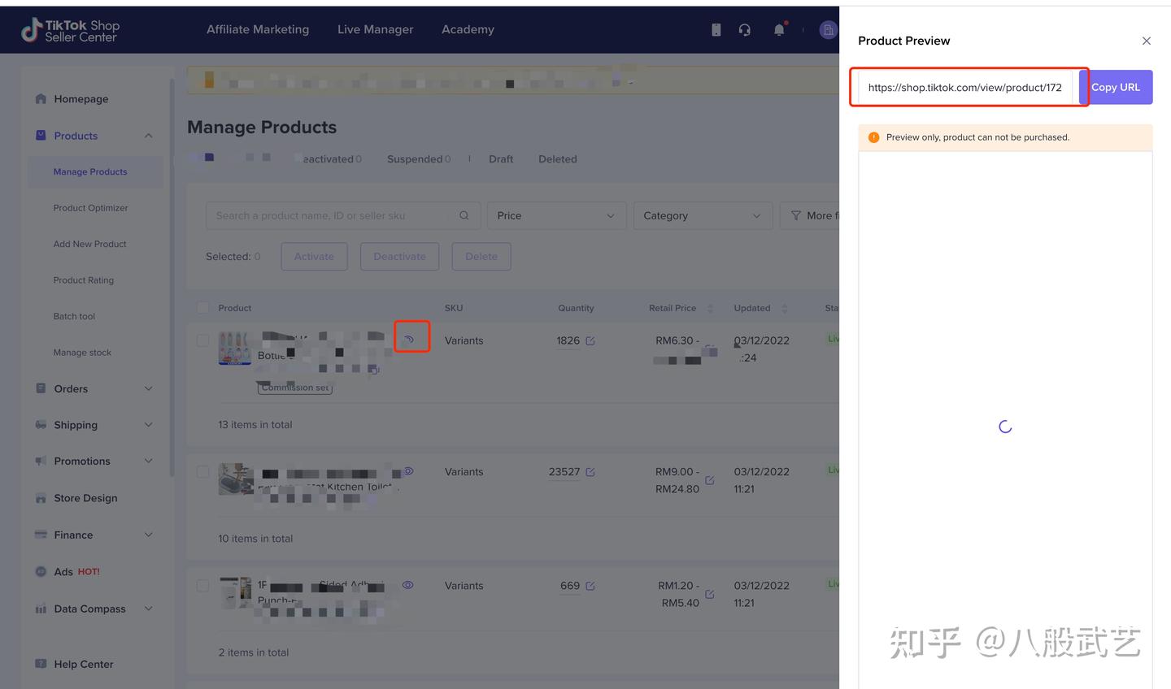Click the search magnifier icon

[464, 215]
